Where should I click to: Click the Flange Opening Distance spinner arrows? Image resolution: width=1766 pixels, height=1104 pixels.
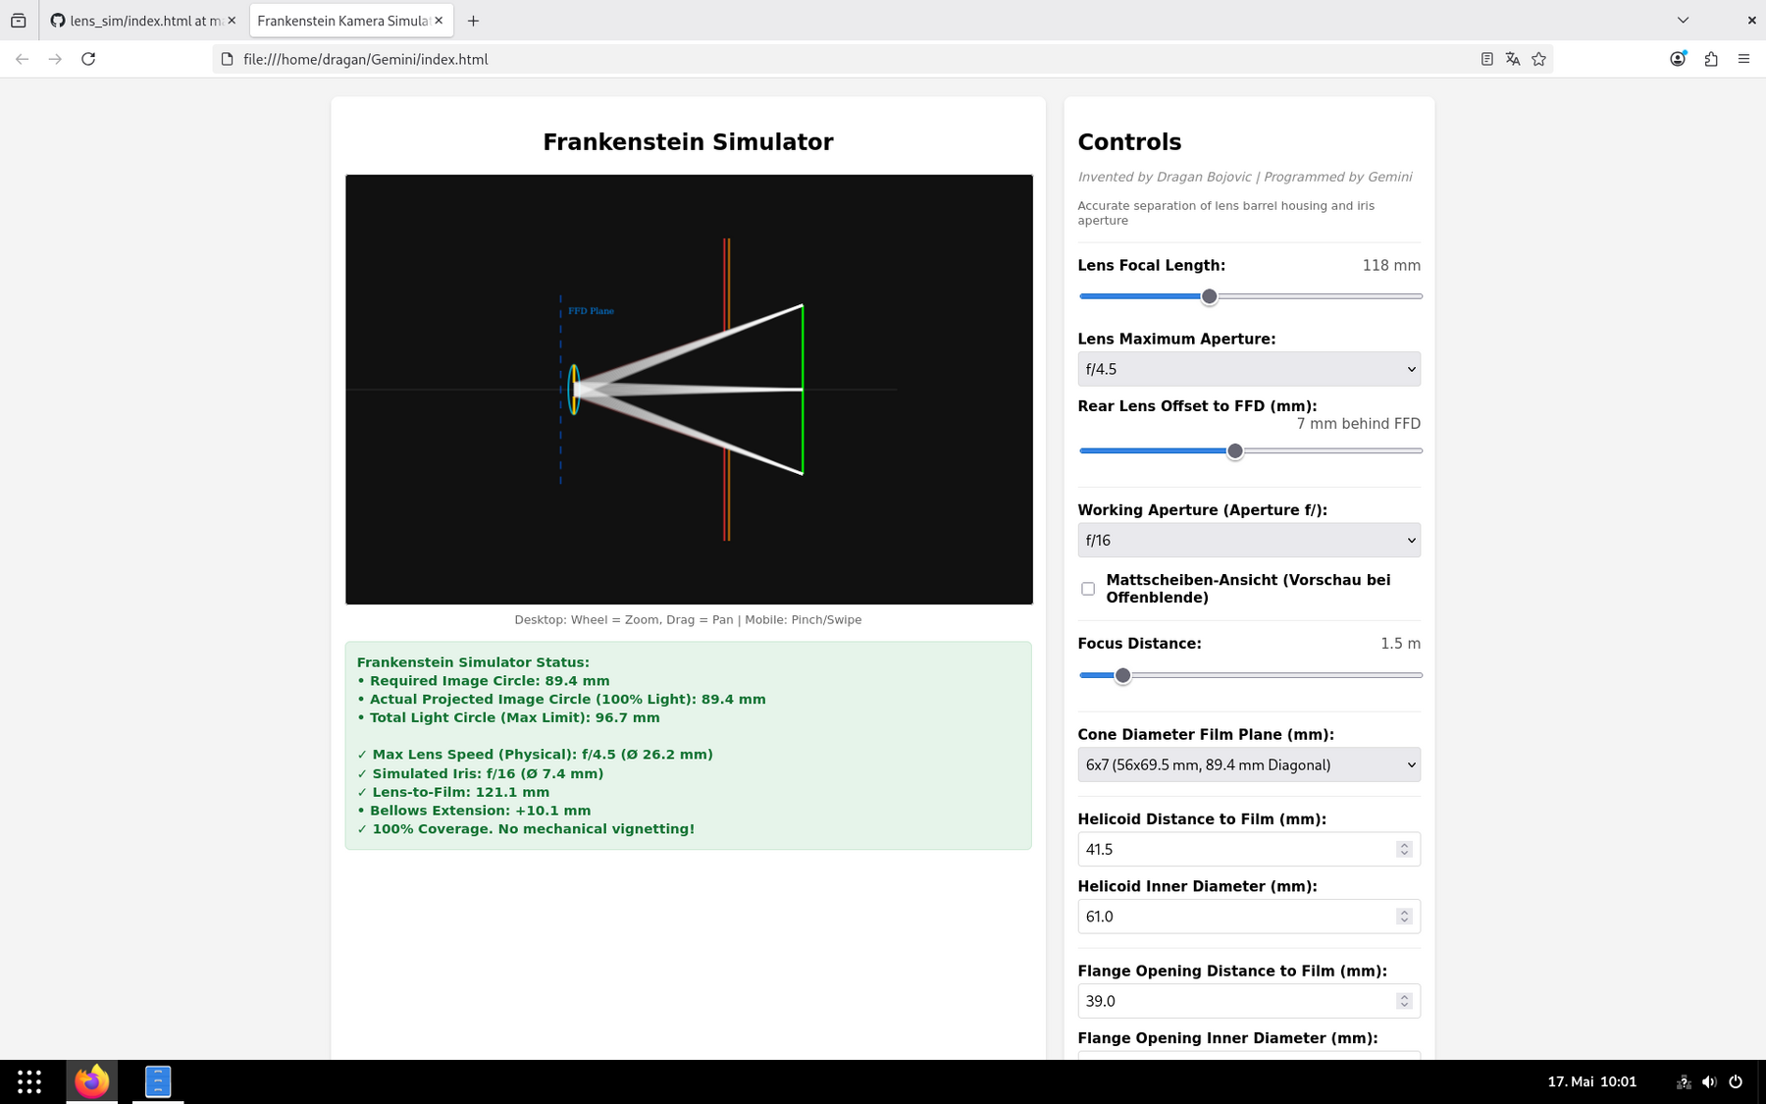pos(1404,1001)
